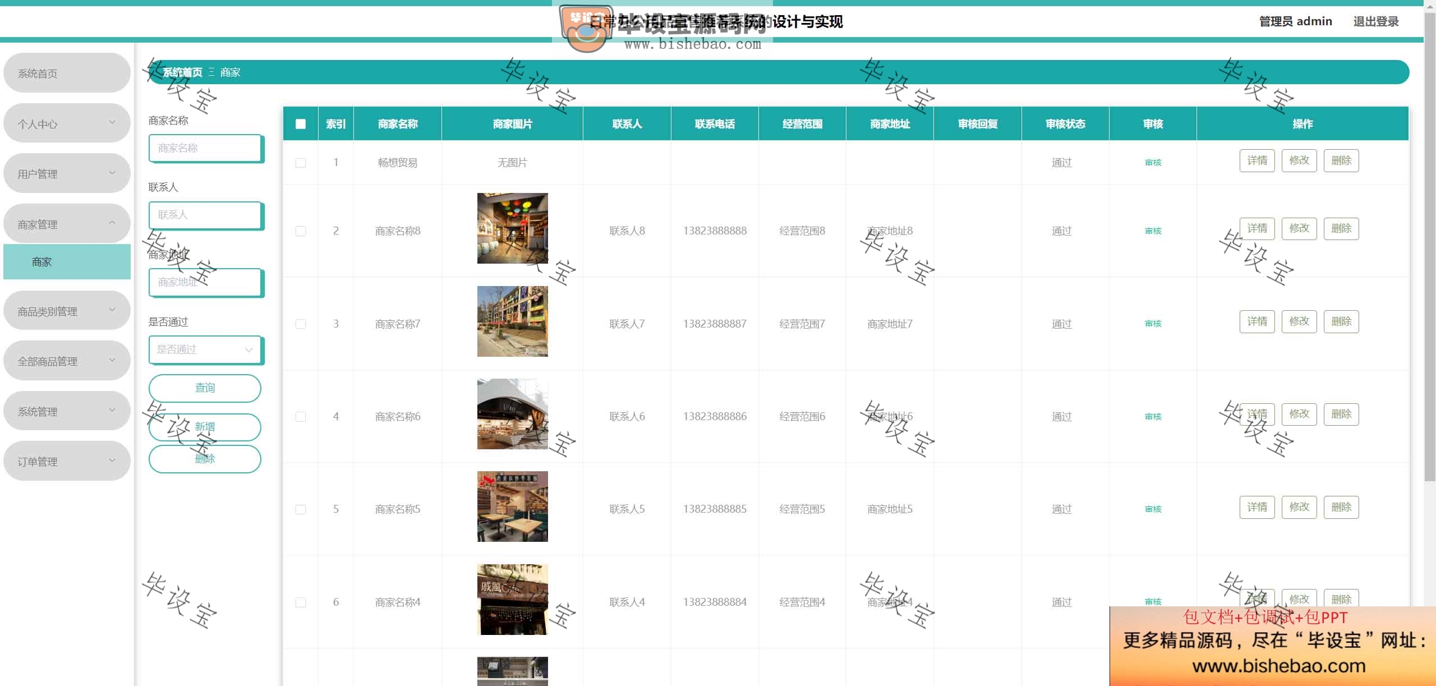Click 修改 for 商家名称6 row
Screen dimensions: 1436x686
click(1299, 414)
